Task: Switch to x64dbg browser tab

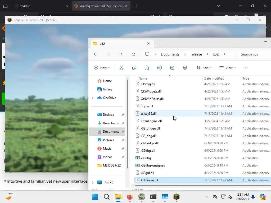Action: 41,6
